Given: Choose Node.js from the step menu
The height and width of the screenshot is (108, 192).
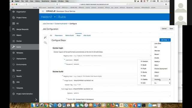Looking at the screenshot, I should [161, 61].
